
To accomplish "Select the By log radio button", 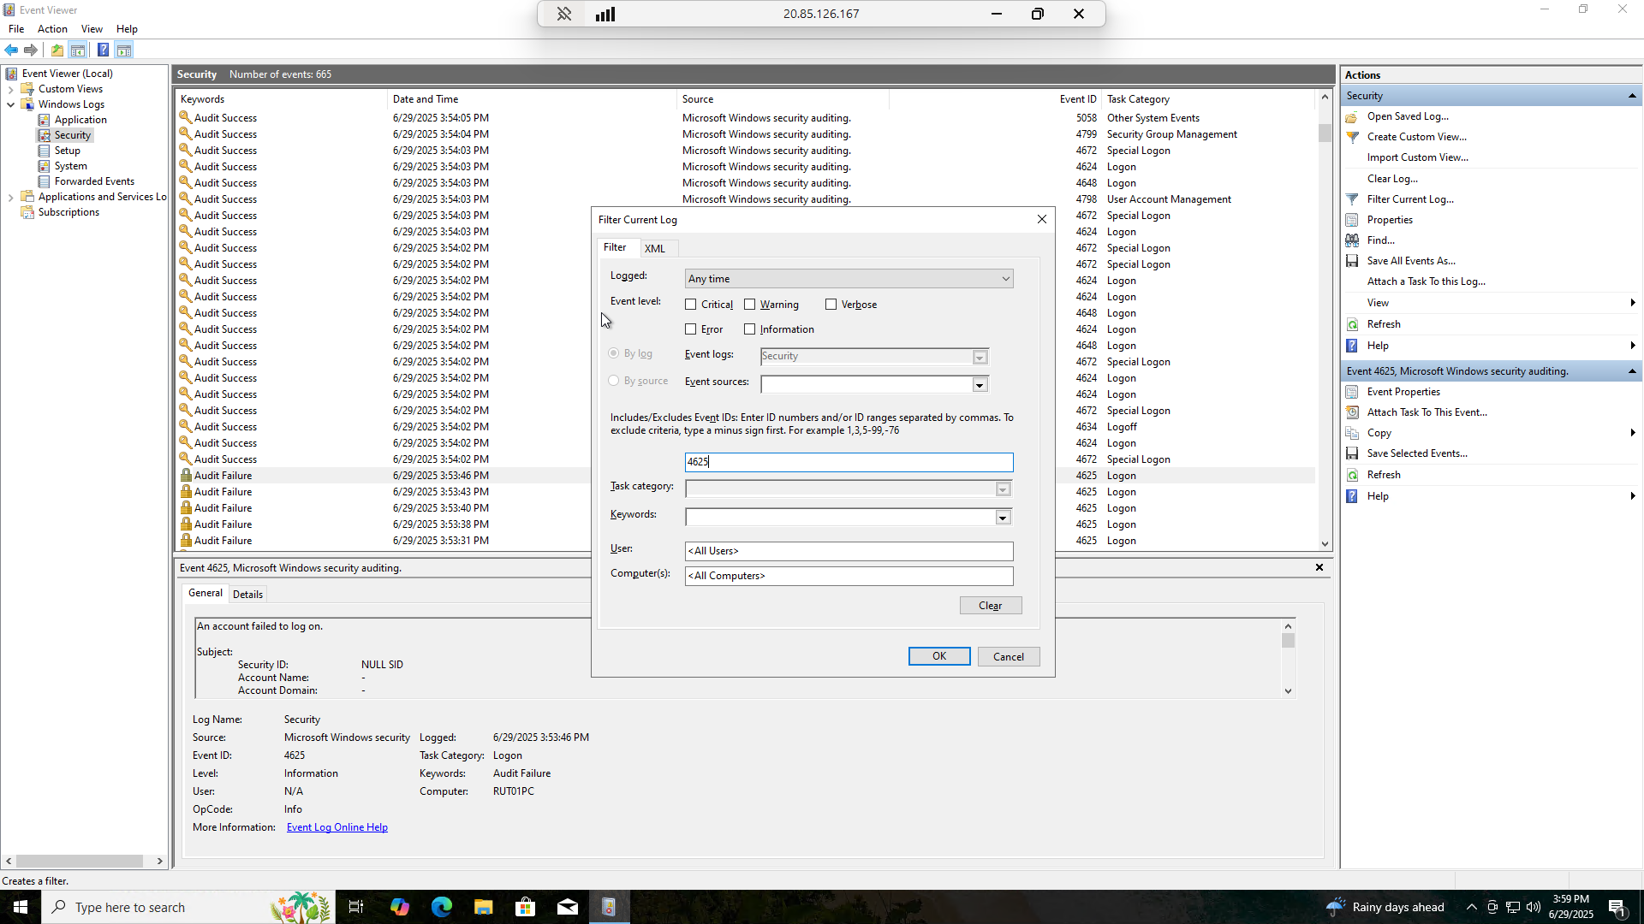I will 614,353.
